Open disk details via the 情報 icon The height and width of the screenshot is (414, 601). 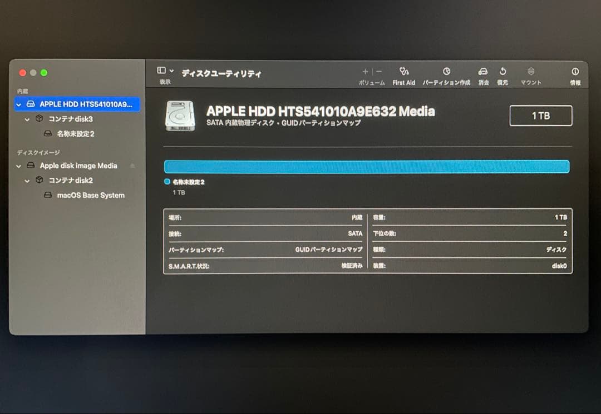point(574,72)
